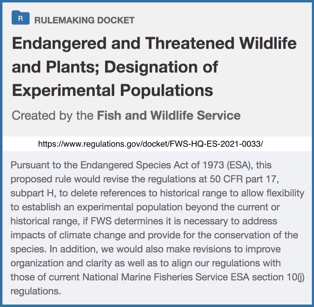Click "and Plants; Designation of" heading line
Screen dimensions: 314x307
115,67
